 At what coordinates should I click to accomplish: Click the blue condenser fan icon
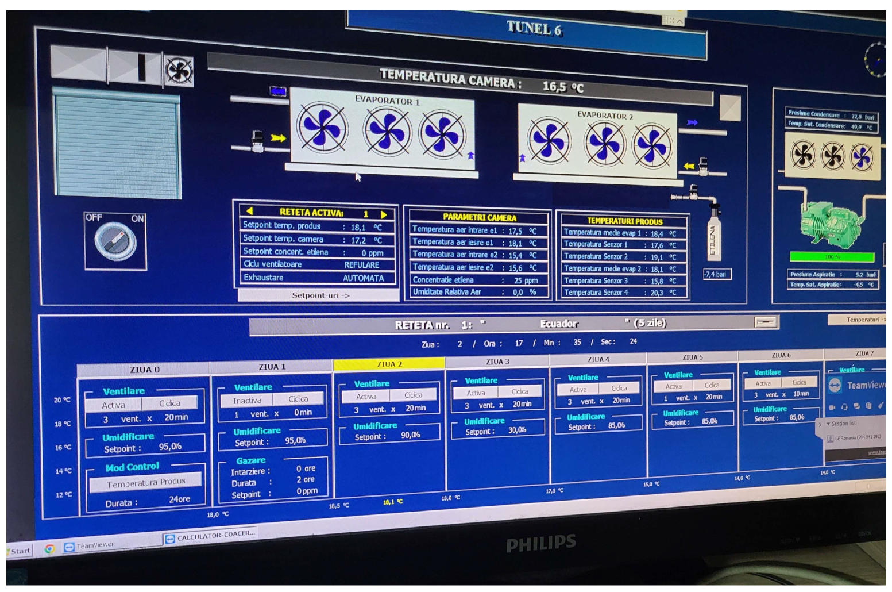click(862, 157)
